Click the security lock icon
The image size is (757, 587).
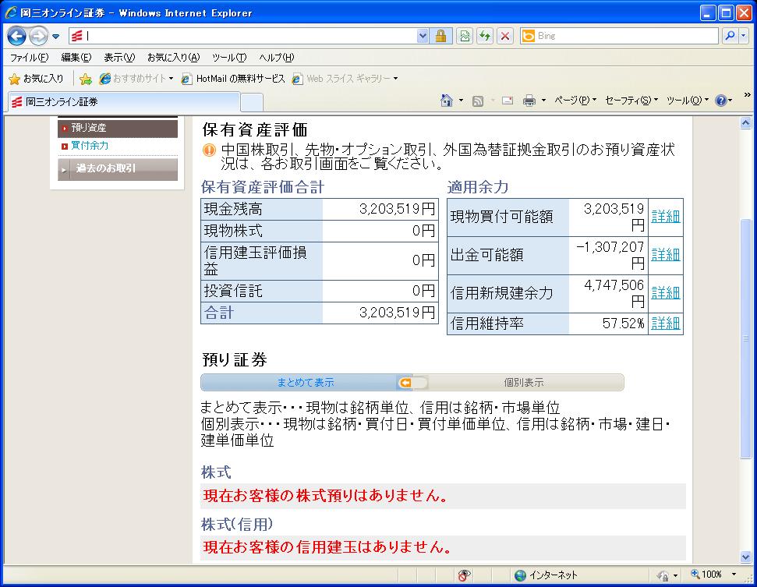(x=440, y=36)
